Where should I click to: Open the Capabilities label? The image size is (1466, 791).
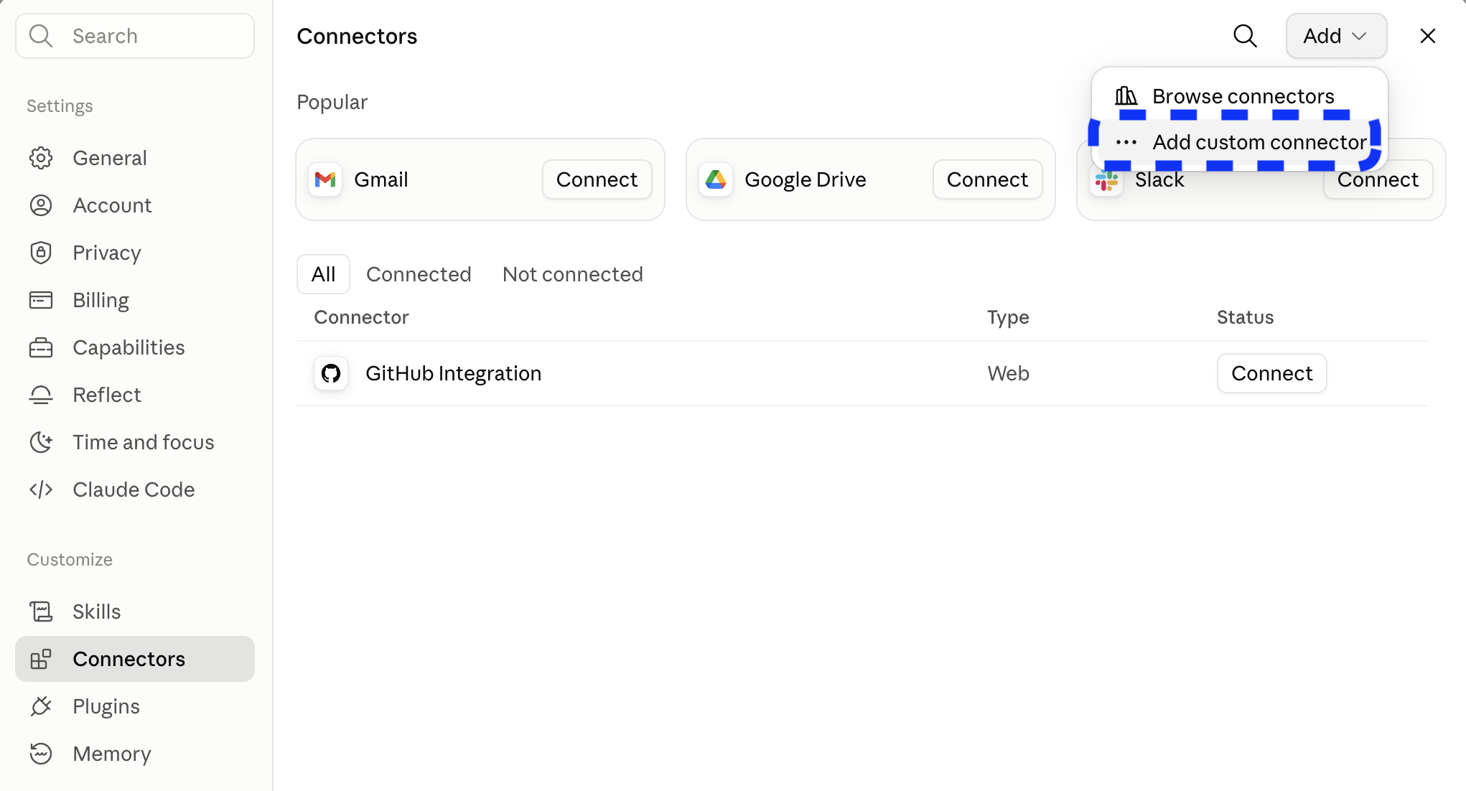pos(129,347)
